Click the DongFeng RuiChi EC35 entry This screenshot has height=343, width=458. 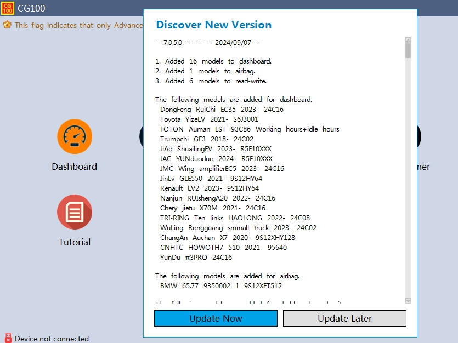(x=222, y=110)
